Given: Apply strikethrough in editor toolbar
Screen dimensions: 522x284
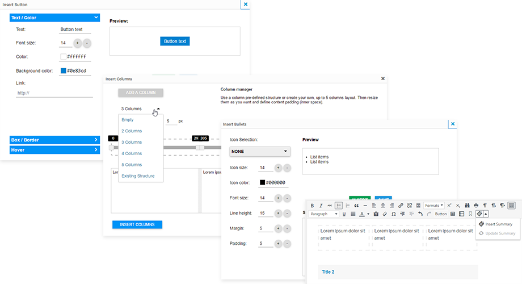Looking at the screenshot, I should (x=330, y=206).
